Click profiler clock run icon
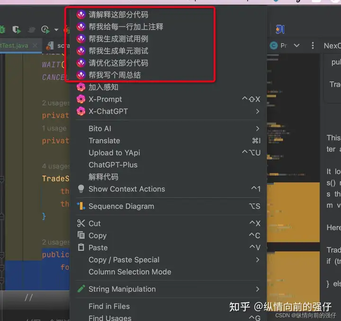The width and height of the screenshot is (341, 321). click(x=45, y=29)
